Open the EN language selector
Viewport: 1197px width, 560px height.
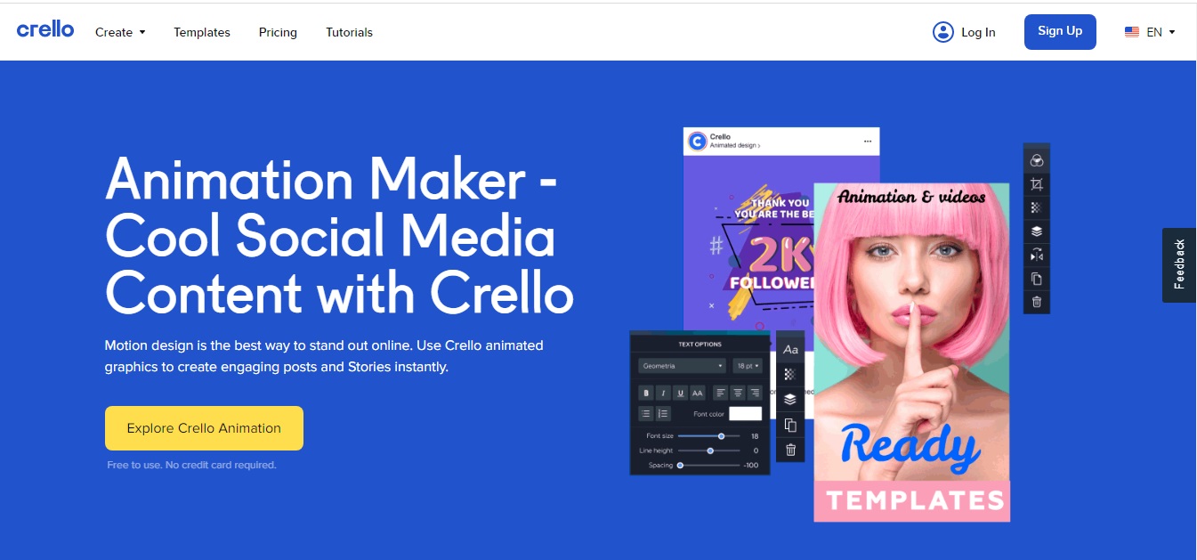point(1150,32)
